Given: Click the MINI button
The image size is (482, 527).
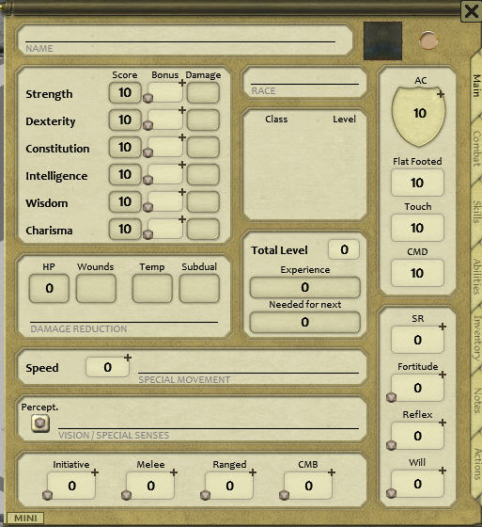Looking at the screenshot, I should (25, 518).
